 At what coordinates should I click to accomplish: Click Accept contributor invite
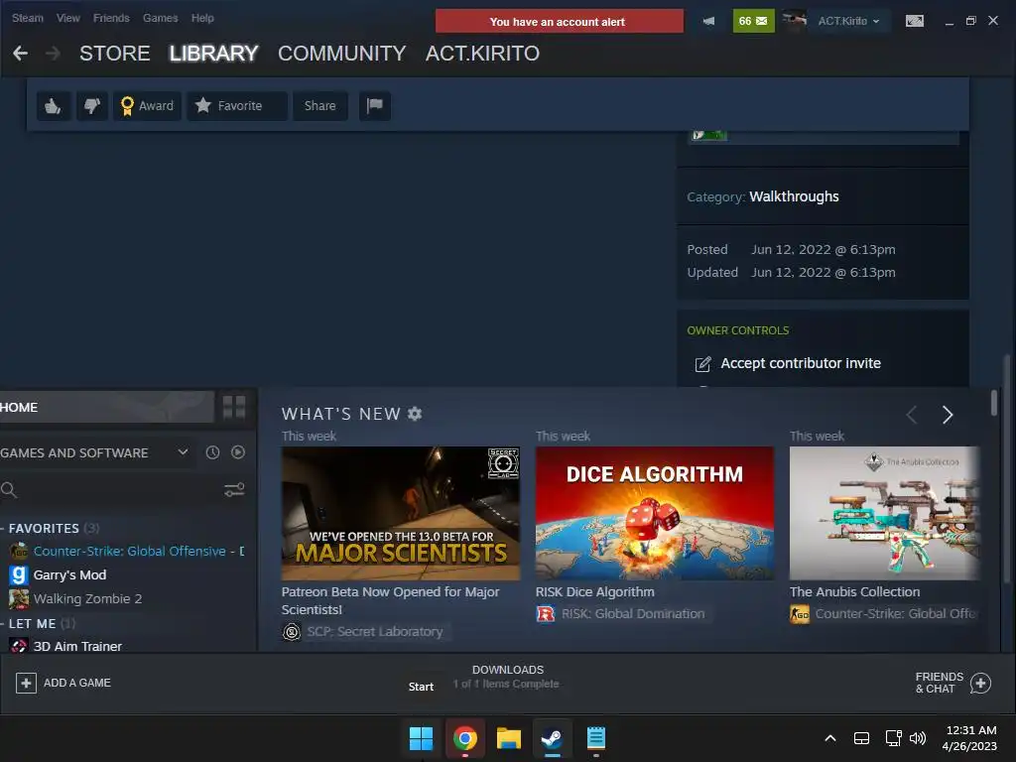coord(801,363)
